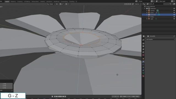Image resolution: width=176 pixels, height=99 pixels.
Task: Open the Material properties tab icon
Action: point(143,76)
